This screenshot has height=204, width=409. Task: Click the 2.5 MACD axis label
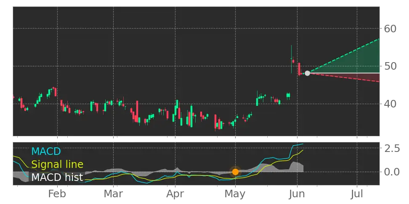pyautogui.click(x=392, y=149)
